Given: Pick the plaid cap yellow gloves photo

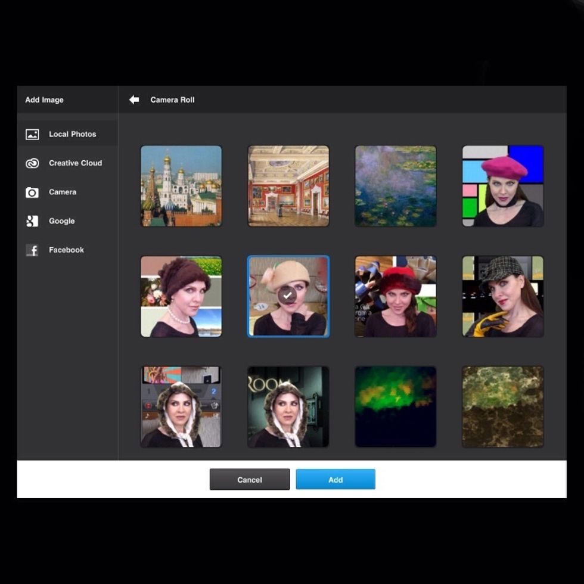Looking at the screenshot, I should (x=503, y=296).
